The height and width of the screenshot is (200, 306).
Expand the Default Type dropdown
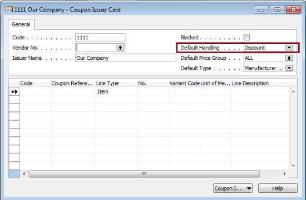click(289, 68)
